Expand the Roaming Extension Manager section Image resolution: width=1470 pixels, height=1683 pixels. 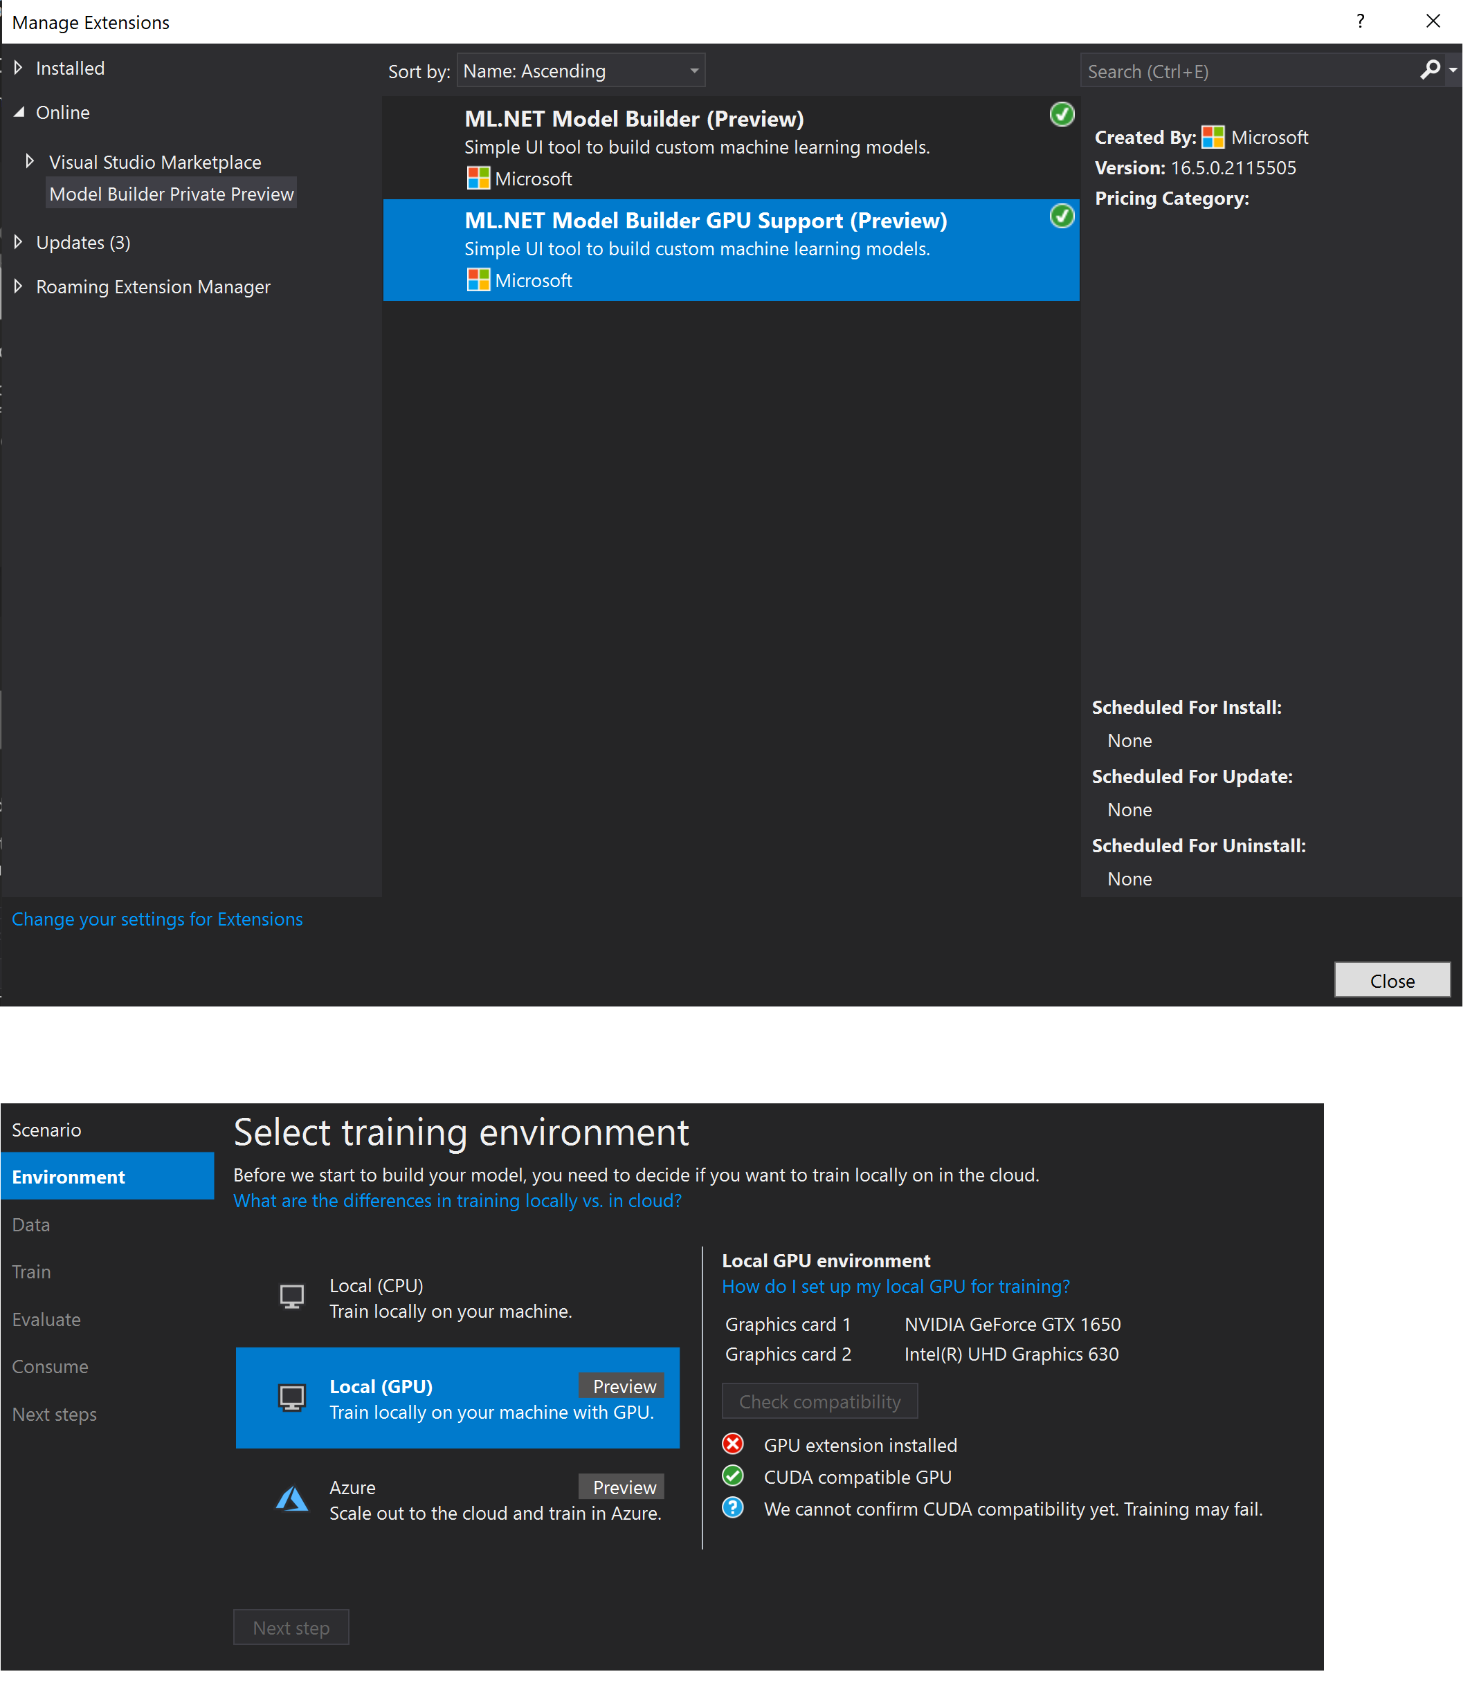[152, 286]
